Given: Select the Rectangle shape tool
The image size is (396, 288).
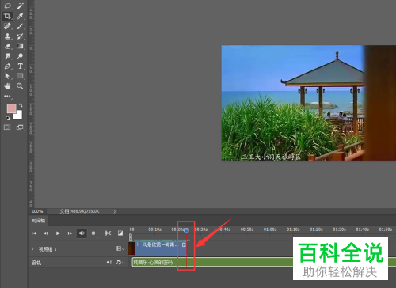Looking at the screenshot, I should [20, 76].
